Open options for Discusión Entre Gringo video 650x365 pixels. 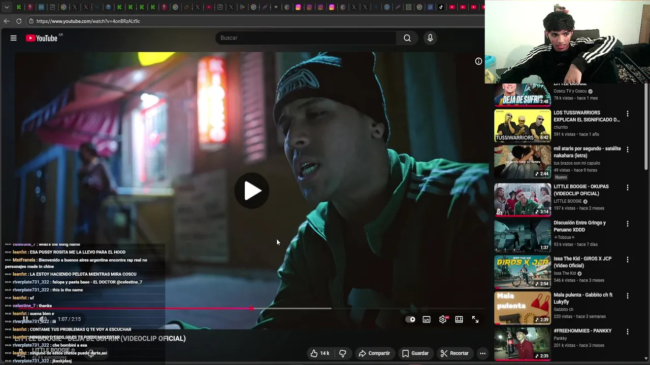tap(628, 224)
